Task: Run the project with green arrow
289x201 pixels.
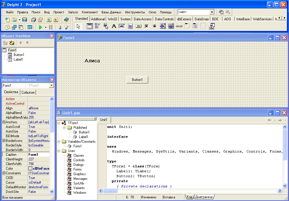Action: [40, 27]
